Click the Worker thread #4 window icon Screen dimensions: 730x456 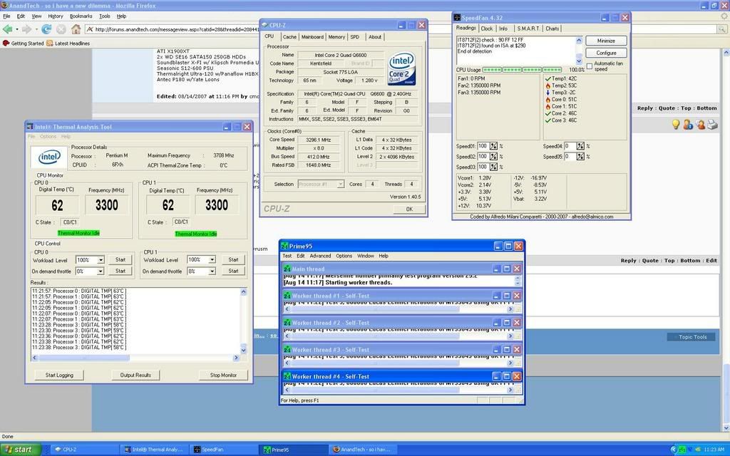coord(287,377)
